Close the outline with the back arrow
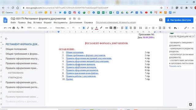Viewport: 196px width, 110px height. coord(6,39)
